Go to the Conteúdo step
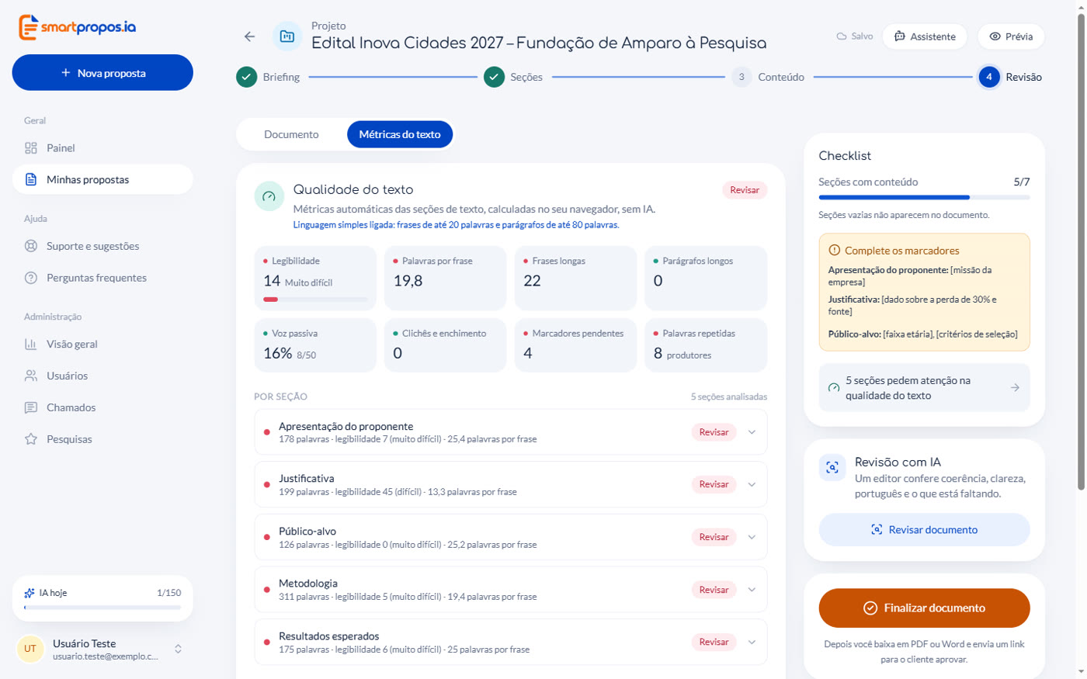 [768, 77]
